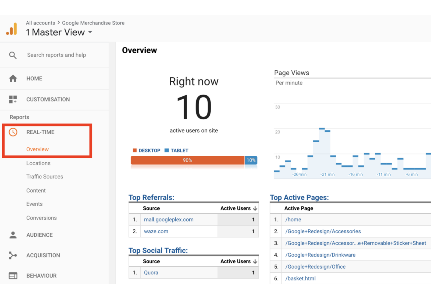
Task: Open the /basket.html page link
Action: 300,279
